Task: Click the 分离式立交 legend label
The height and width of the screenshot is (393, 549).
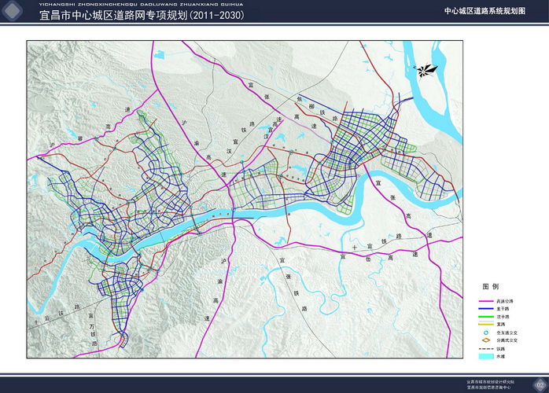Action: coord(507,341)
